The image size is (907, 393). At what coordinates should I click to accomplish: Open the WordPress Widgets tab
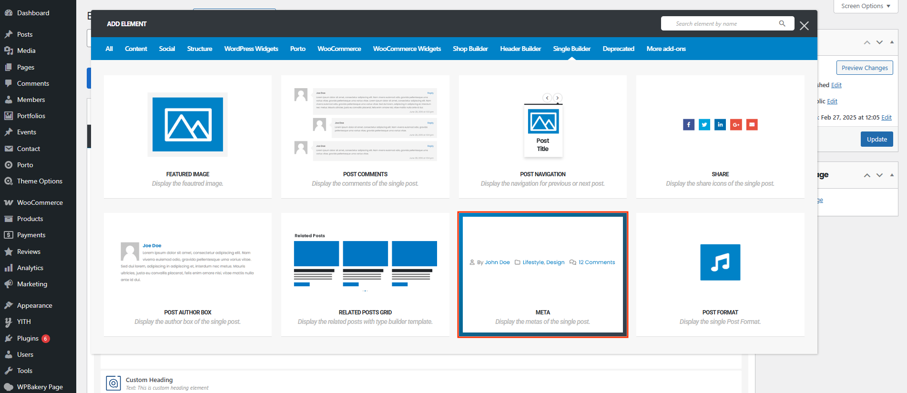pos(251,49)
